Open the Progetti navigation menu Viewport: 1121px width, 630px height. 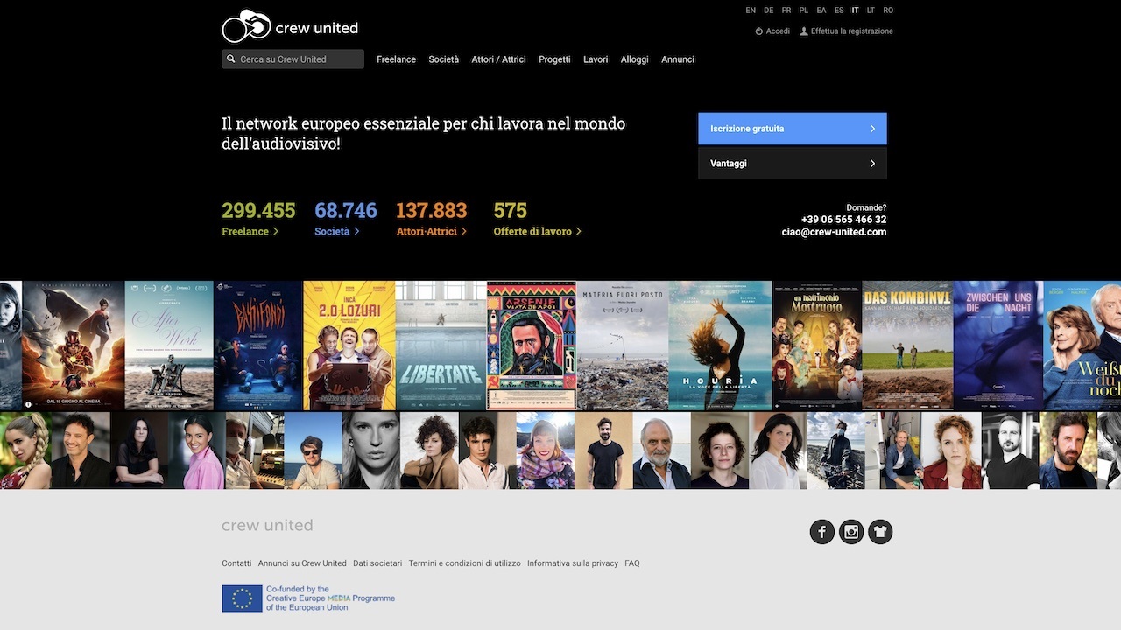coord(554,59)
